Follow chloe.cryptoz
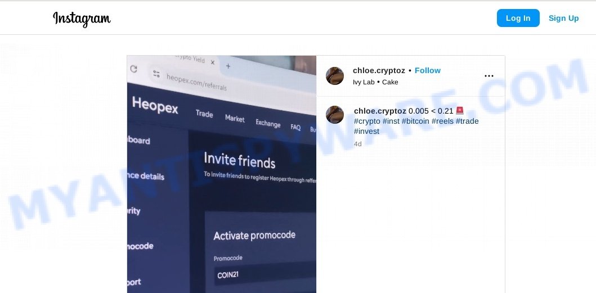Screen dimensions: 596x293 click(428, 70)
